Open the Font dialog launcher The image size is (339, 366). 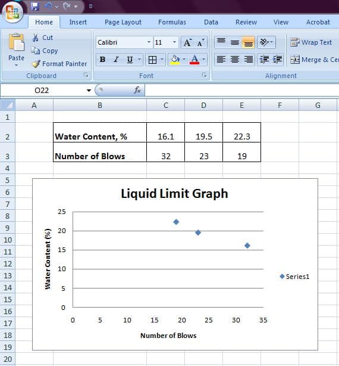[205, 75]
